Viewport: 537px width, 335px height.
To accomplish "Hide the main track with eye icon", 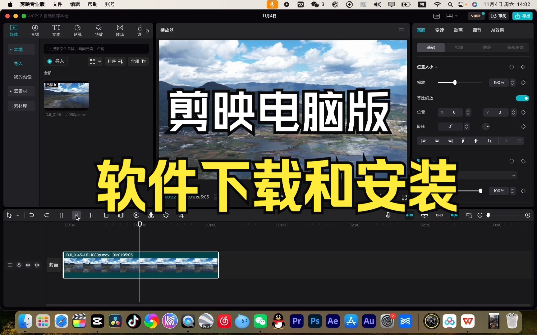I will (x=28, y=265).
